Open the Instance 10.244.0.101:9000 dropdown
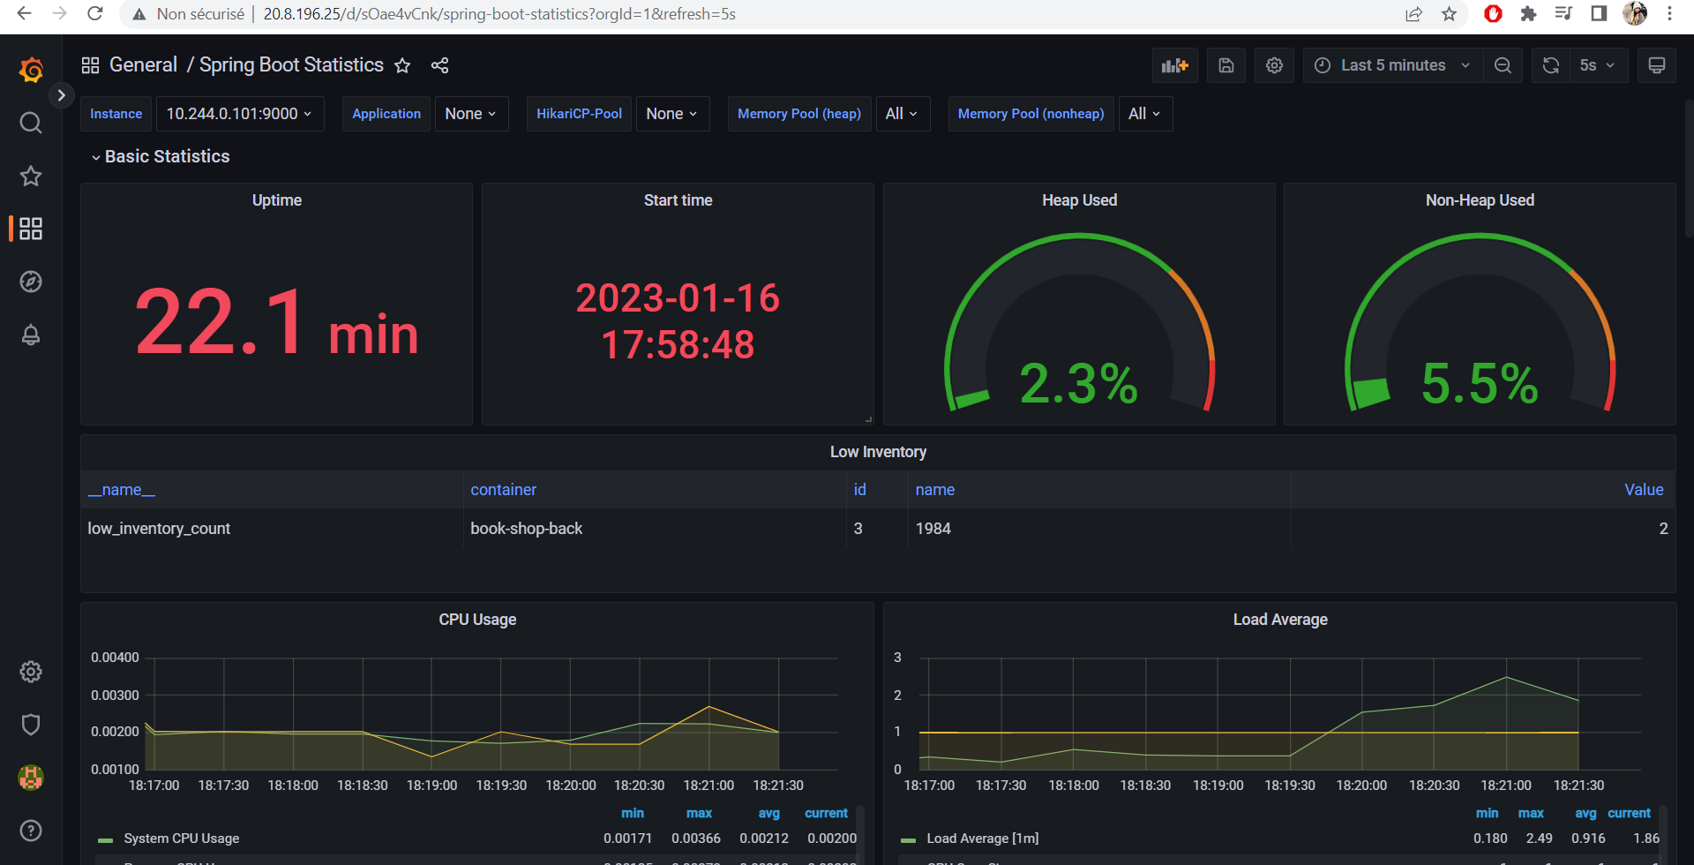This screenshot has width=1694, height=865. (239, 114)
